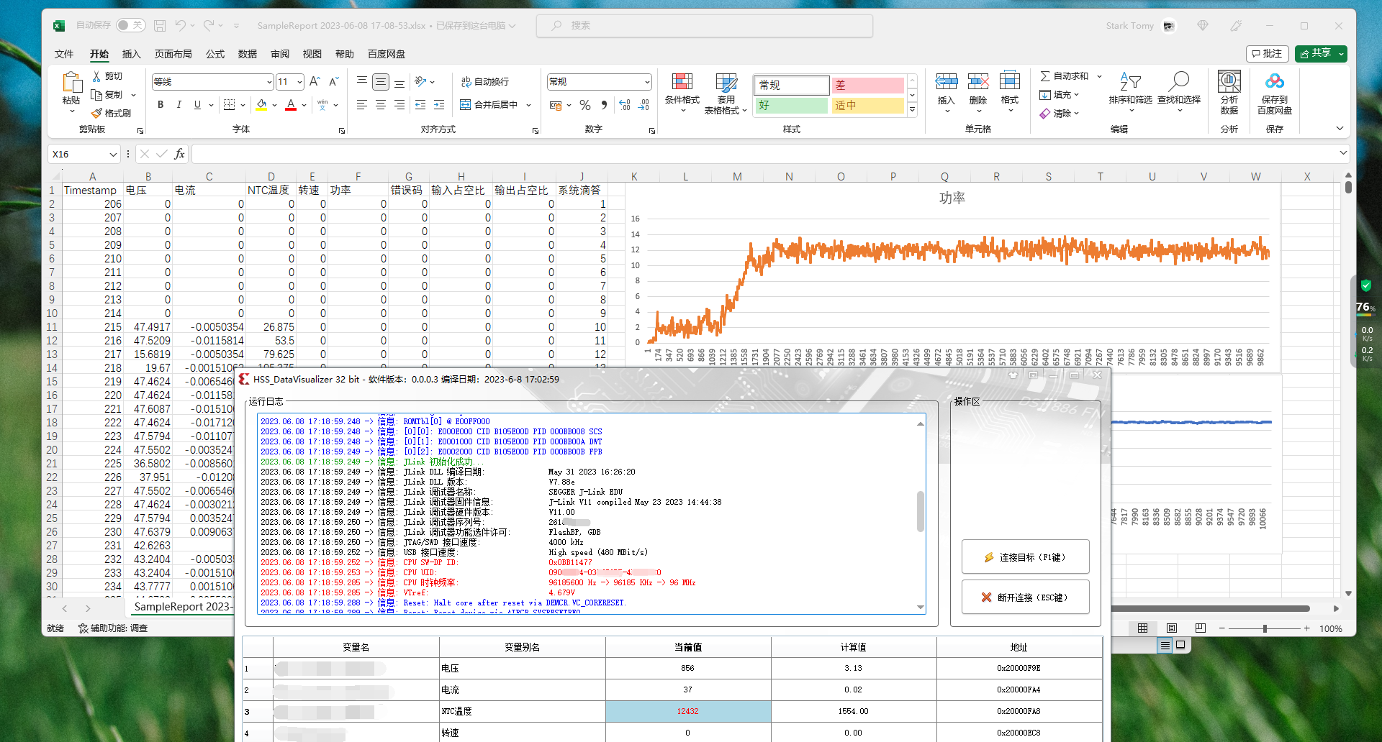Image resolution: width=1382 pixels, height=742 pixels.
Task: Open 查找和选择 magnifier icon
Action: [1179, 81]
